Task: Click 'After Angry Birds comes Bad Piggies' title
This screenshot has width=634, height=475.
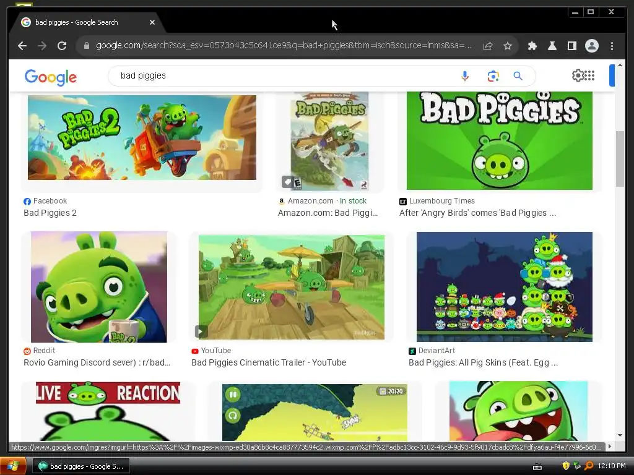Action: [x=477, y=213]
